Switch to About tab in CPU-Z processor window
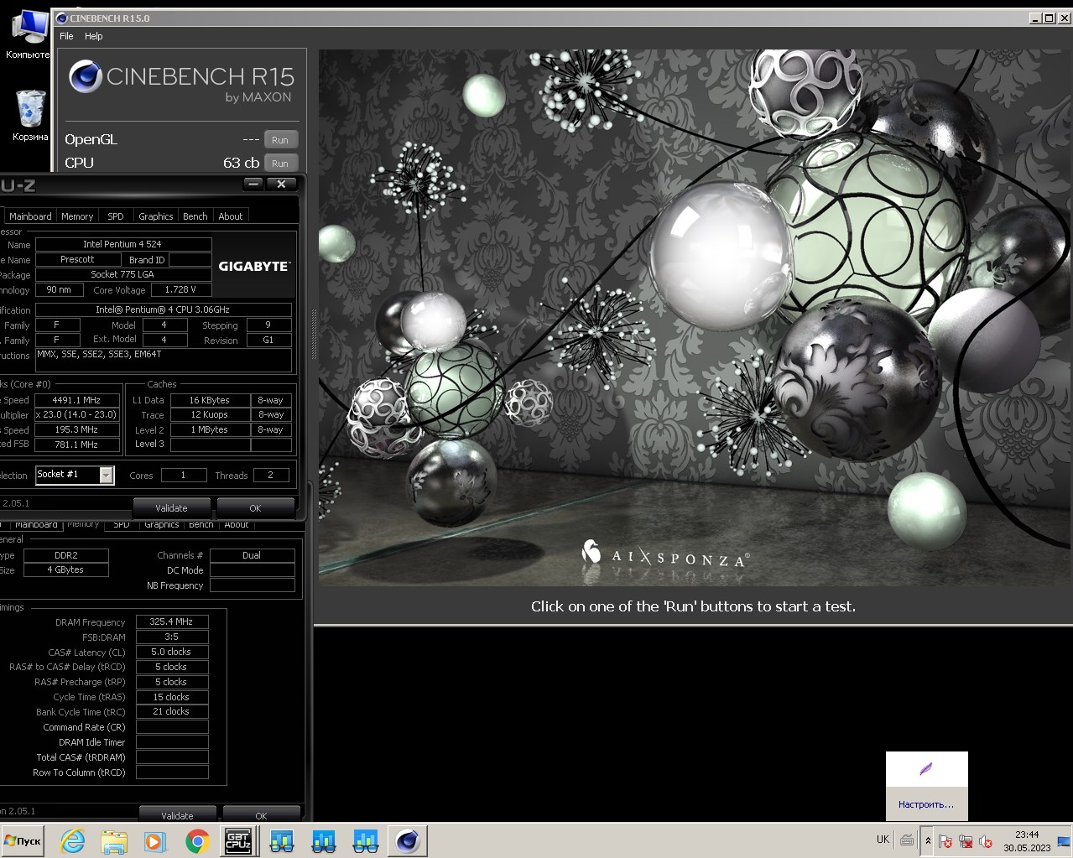The width and height of the screenshot is (1073, 858). coord(231,216)
